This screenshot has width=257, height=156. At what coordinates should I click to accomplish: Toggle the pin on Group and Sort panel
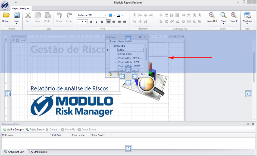pyautogui.click(x=248, y=124)
